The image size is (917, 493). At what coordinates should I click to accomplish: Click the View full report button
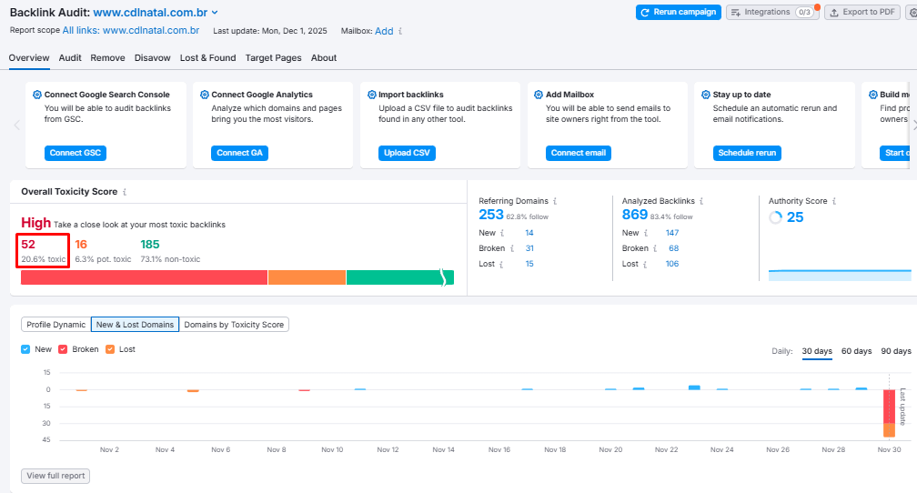tap(55, 476)
